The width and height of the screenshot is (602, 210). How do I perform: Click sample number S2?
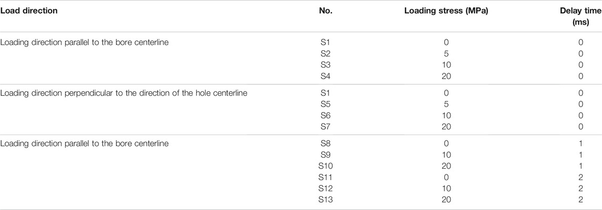click(325, 53)
